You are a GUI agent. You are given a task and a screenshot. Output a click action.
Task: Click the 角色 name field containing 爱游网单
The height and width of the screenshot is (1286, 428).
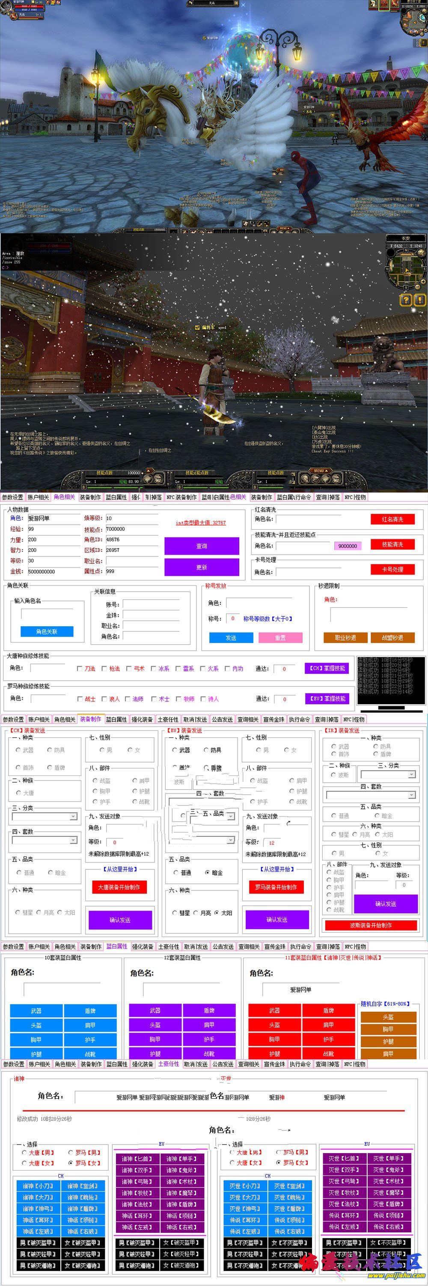(x=53, y=518)
